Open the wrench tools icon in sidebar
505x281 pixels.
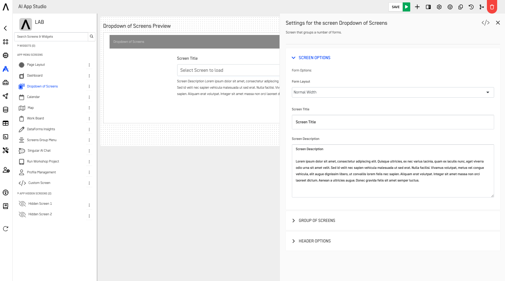[x=5, y=150]
